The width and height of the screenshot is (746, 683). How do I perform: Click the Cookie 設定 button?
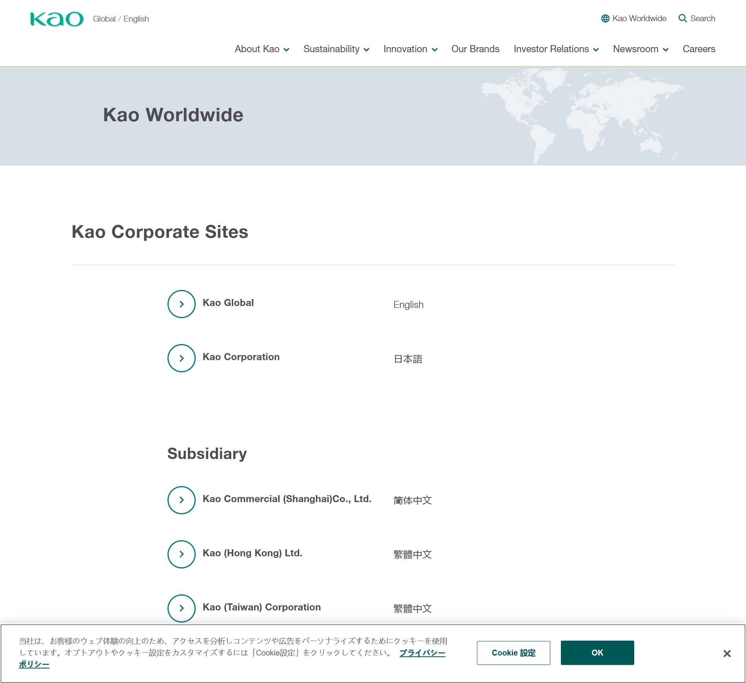513,653
